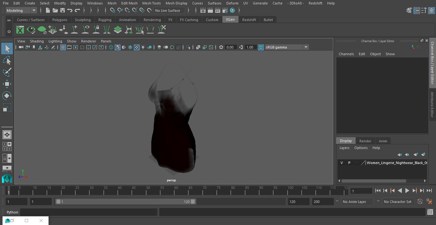This screenshot has height=225, width=436.
Task: Toggle the film gate button in viewport toolbar
Action: (x=69, y=47)
